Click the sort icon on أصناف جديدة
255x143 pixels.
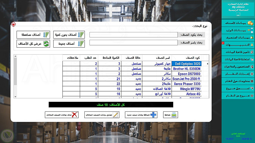(81, 44)
